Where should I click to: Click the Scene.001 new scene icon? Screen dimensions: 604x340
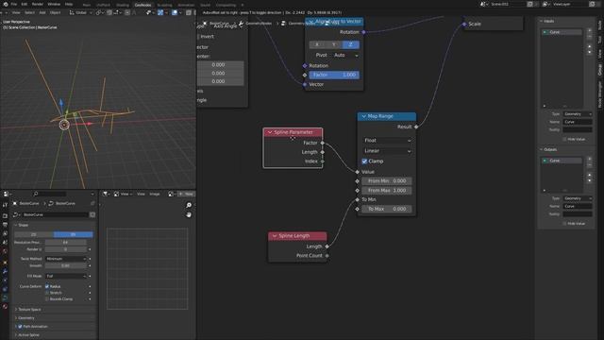pos(530,4)
